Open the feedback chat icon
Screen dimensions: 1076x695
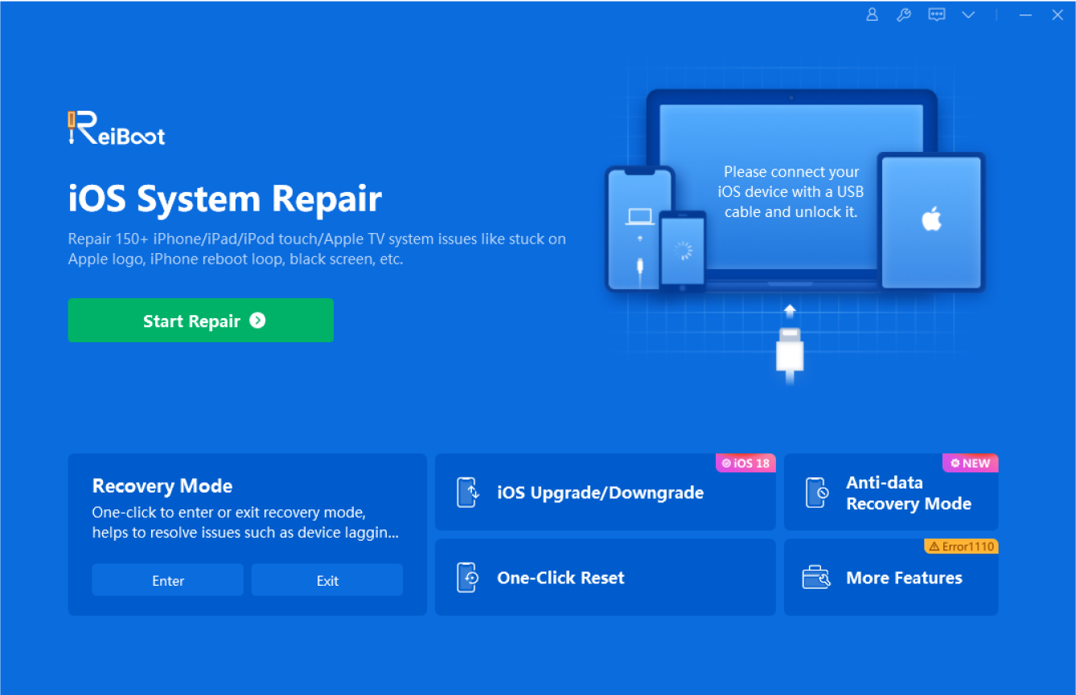click(936, 14)
